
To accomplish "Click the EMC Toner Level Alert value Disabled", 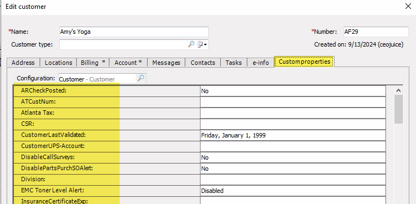I will [293, 191].
